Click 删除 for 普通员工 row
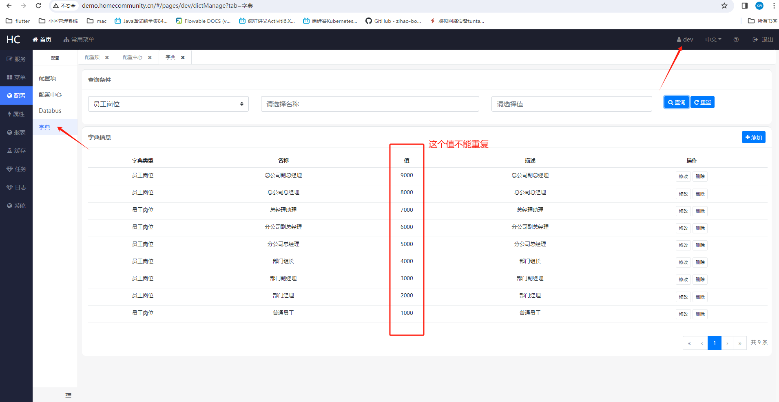The image size is (779, 402). 700,314
